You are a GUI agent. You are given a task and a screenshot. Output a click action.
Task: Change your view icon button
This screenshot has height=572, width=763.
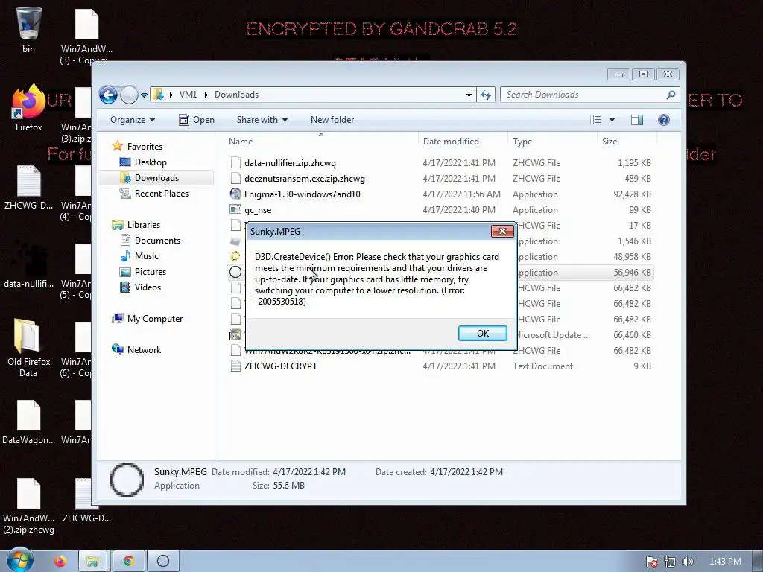click(595, 120)
